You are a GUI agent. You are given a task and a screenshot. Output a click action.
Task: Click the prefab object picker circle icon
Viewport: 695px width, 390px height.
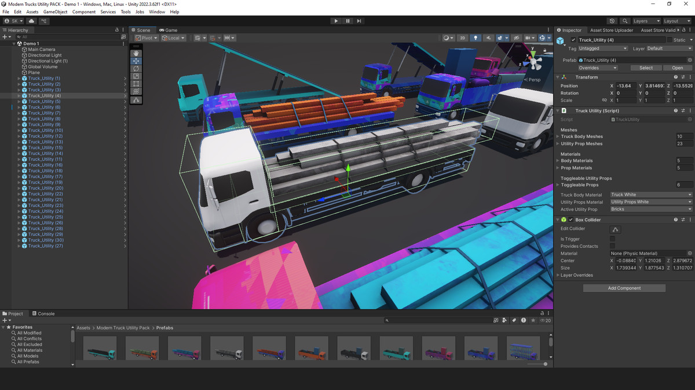[x=690, y=60]
